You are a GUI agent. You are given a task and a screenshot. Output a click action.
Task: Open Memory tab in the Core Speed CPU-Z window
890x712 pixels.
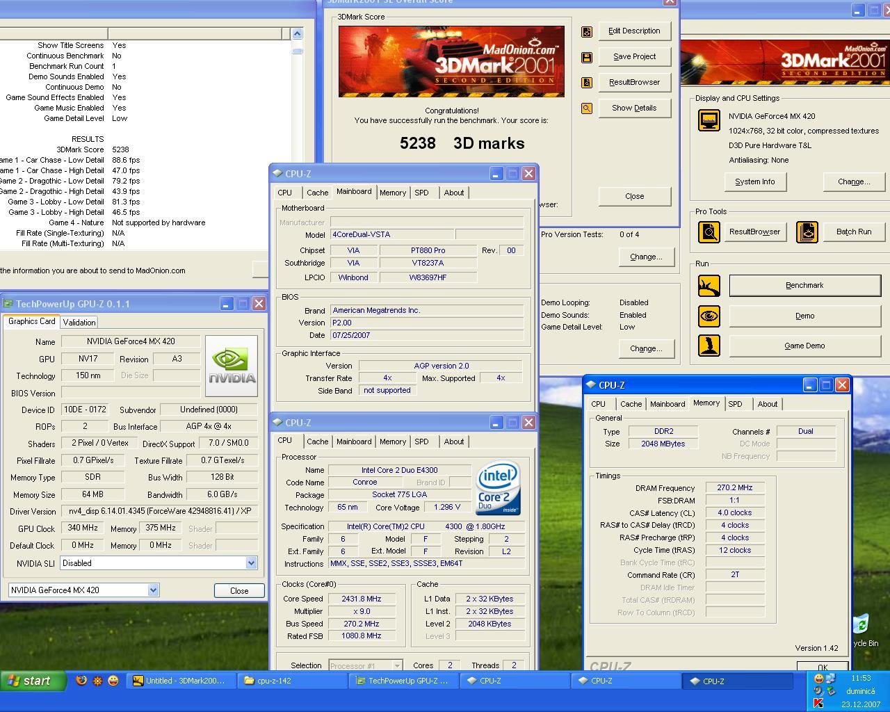click(392, 442)
